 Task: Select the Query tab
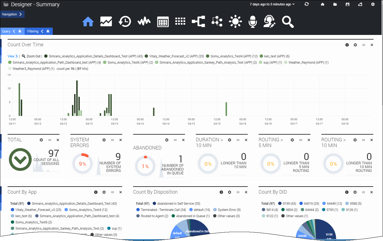(6, 31)
